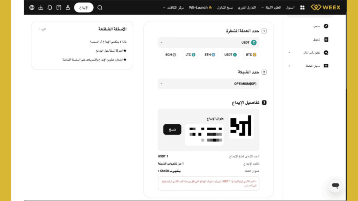Click the network confirmations value text
The width and height of the screenshot is (358, 201).
[171, 164]
